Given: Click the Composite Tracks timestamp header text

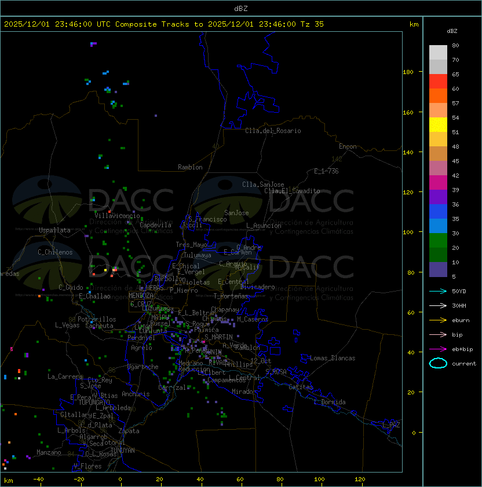Looking at the screenshot, I should tap(164, 24).
